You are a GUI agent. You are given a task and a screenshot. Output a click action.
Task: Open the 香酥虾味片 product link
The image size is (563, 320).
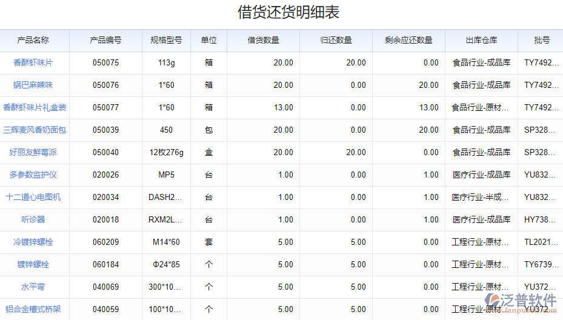33,62
